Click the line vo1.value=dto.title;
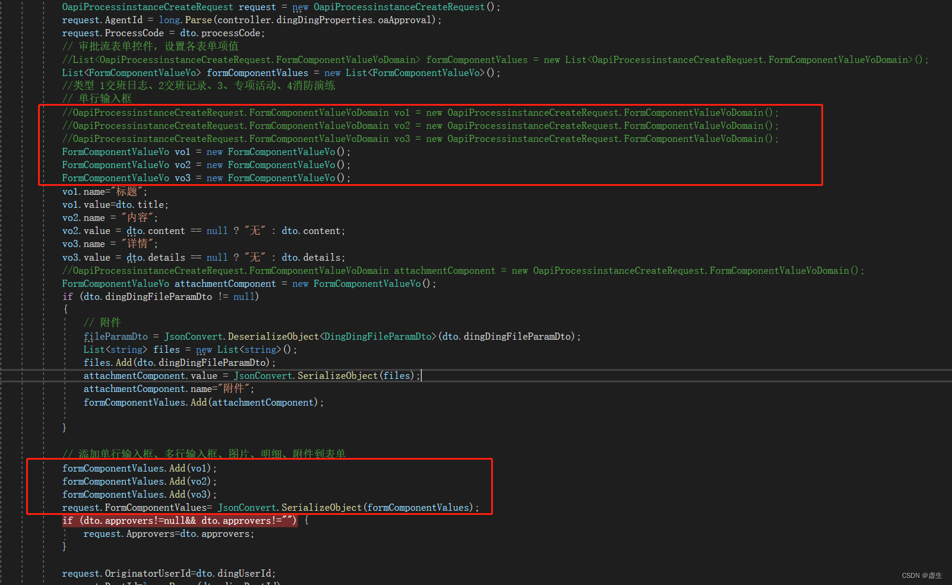 [115, 205]
